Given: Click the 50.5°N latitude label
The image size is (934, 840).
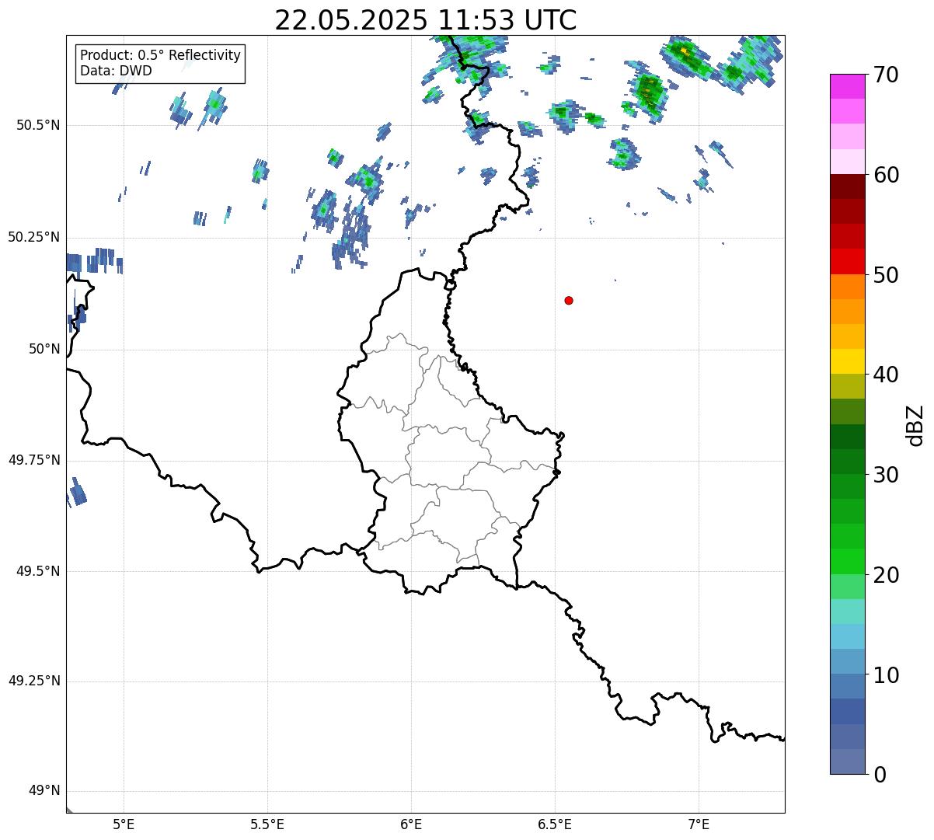Looking at the screenshot, I should click(x=38, y=125).
